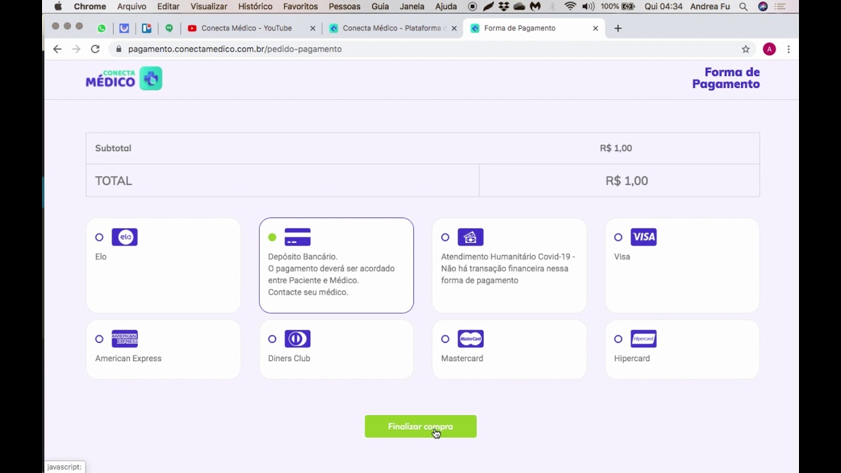Viewport: 841px width, 473px height.
Task: Reload the payment page
Action: point(95,49)
